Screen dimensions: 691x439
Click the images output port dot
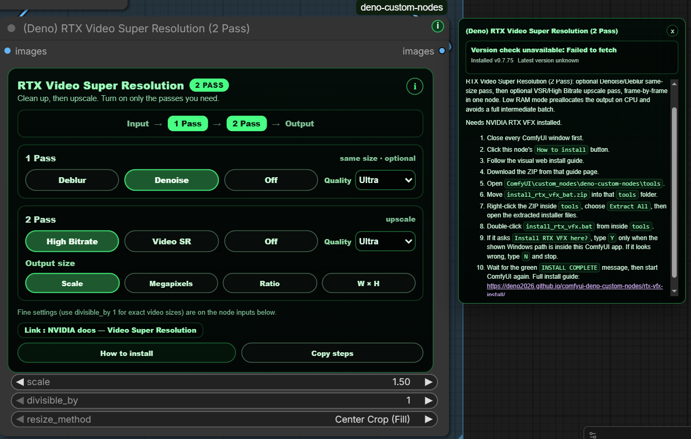tap(442, 51)
